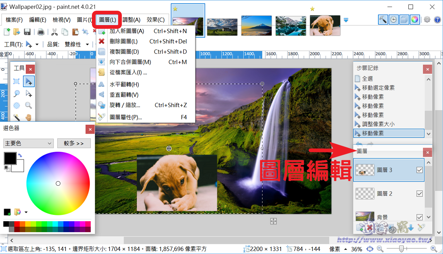Open the 調整(A) menu
443x254 pixels.
pos(131,20)
